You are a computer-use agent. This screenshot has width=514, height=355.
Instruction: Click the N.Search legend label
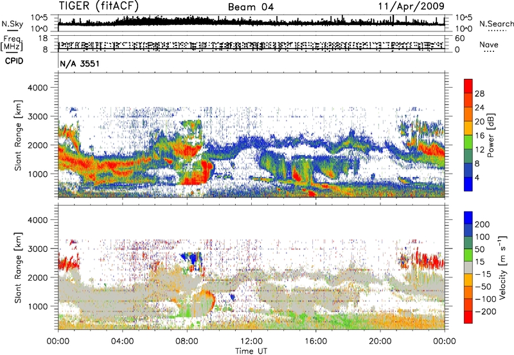click(x=496, y=24)
